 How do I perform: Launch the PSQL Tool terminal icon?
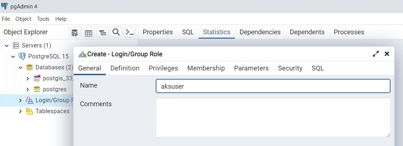click(130, 32)
